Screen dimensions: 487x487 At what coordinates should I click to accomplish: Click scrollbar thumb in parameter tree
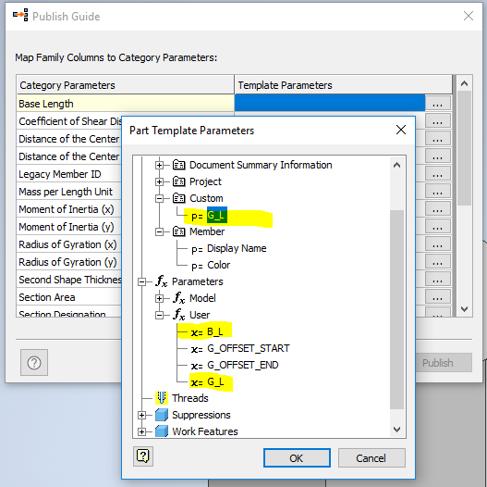coord(396,309)
